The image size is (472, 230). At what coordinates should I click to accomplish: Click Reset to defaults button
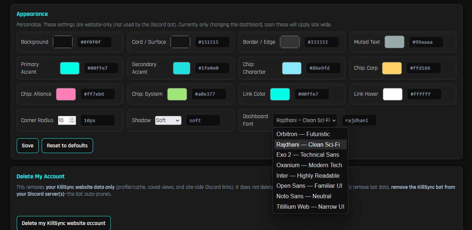tap(67, 146)
